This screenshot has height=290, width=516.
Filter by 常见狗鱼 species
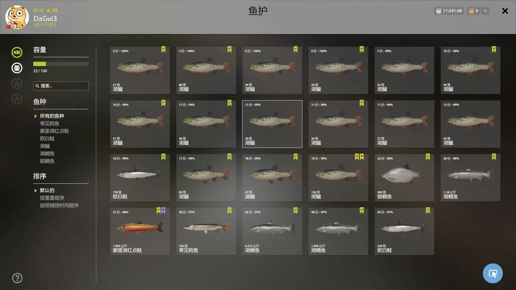point(49,123)
